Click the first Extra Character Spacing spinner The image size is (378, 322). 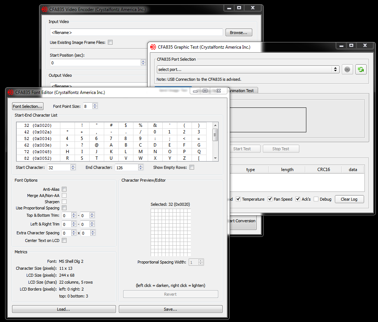(74, 233)
